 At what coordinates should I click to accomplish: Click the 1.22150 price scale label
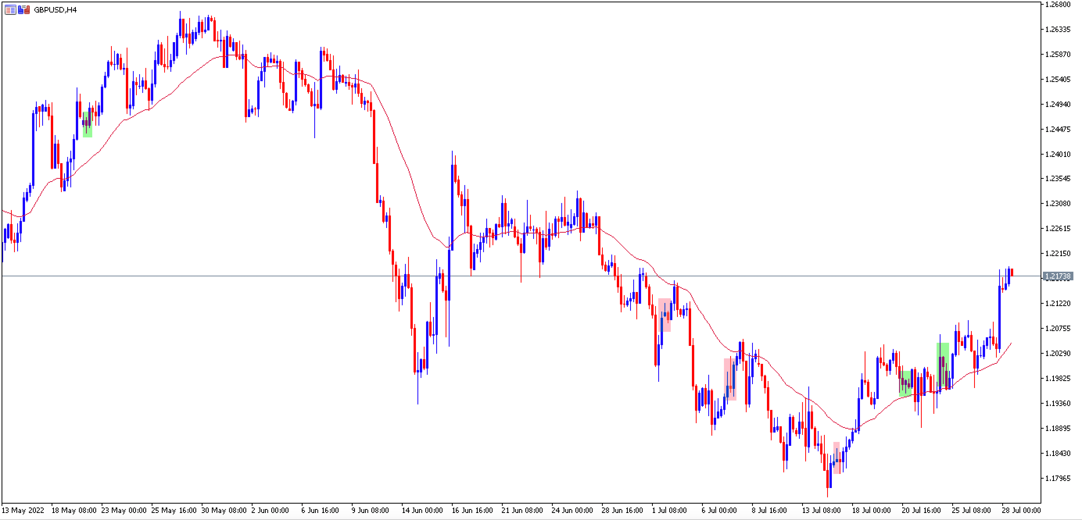(1058, 253)
